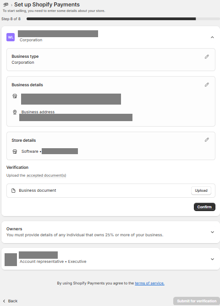This screenshot has width=220, height=306.
Task: Click the Business document file icon
Action: 13,190
